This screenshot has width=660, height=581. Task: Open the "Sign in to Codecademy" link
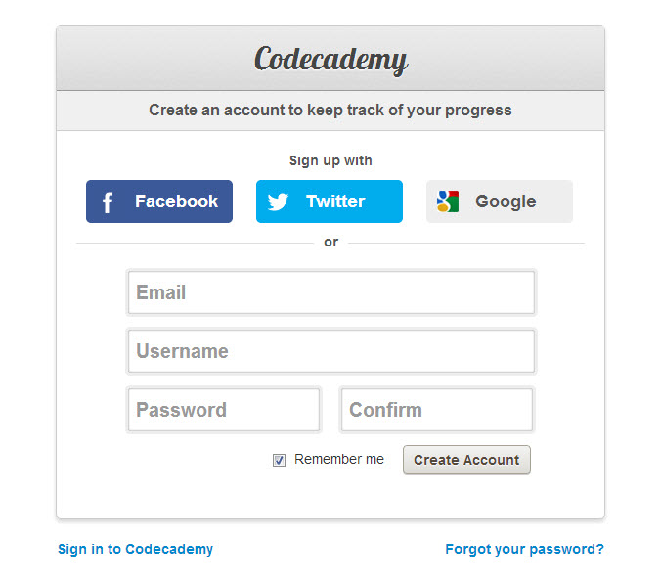click(x=135, y=549)
